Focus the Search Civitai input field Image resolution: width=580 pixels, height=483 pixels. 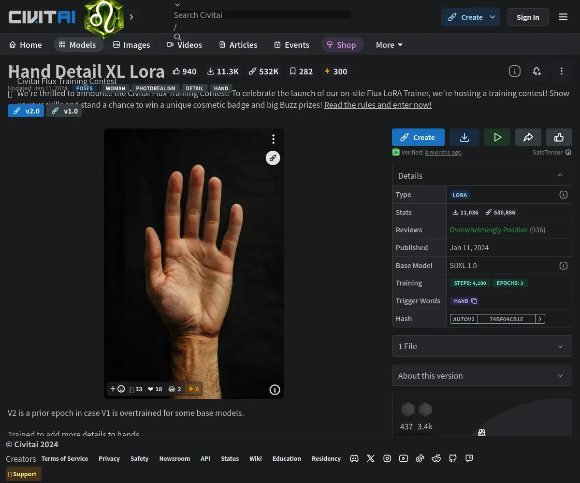262,15
